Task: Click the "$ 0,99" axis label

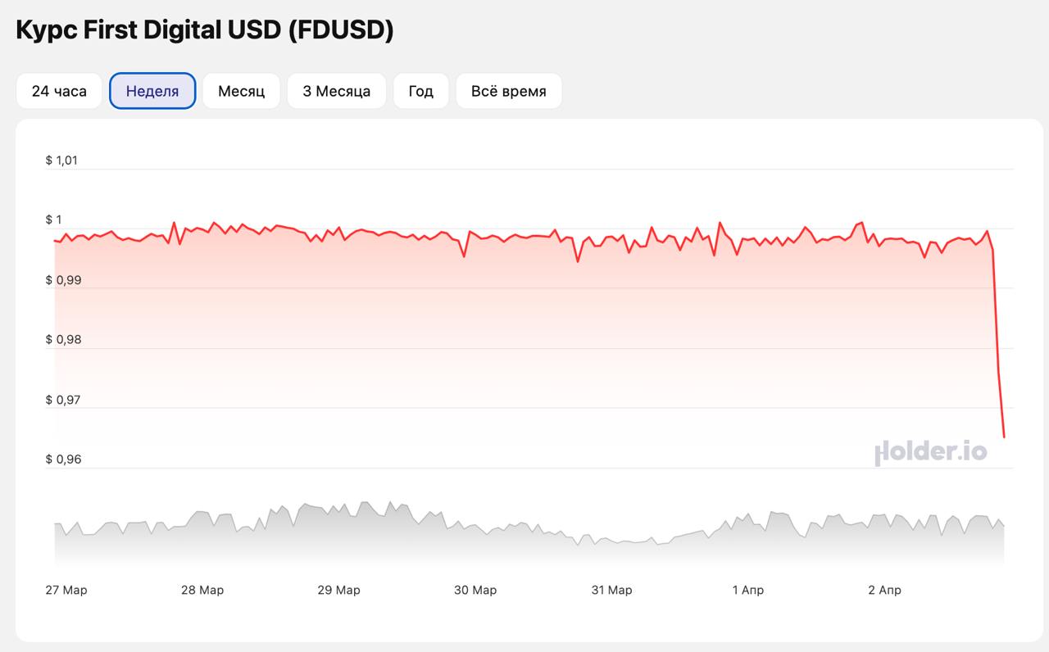Action: (63, 280)
